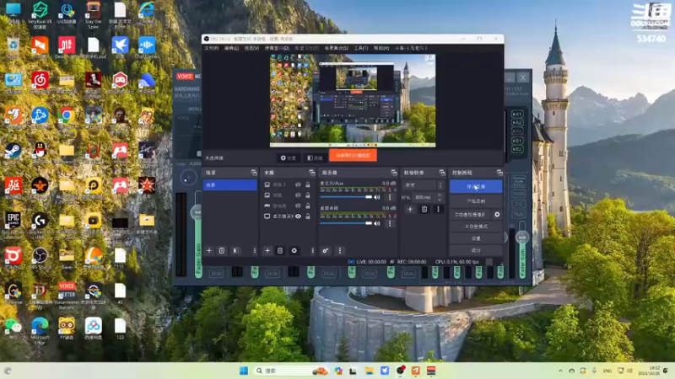This screenshot has height=379, width=675.
Task: Toggle the lock on the first image source row
Action: click(x=308, y=184)
